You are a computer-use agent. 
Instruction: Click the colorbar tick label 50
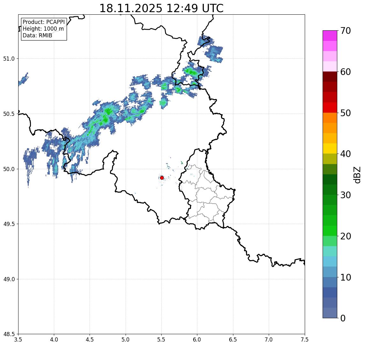pyautogui.click(x=346, y=113)
